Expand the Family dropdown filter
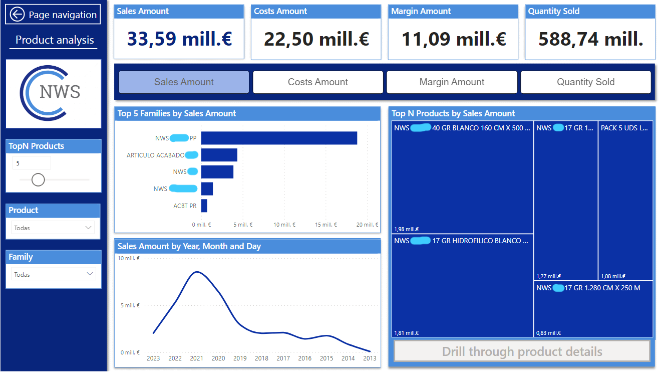The width and height of the screenshot is (661, 372). point(53,274)
